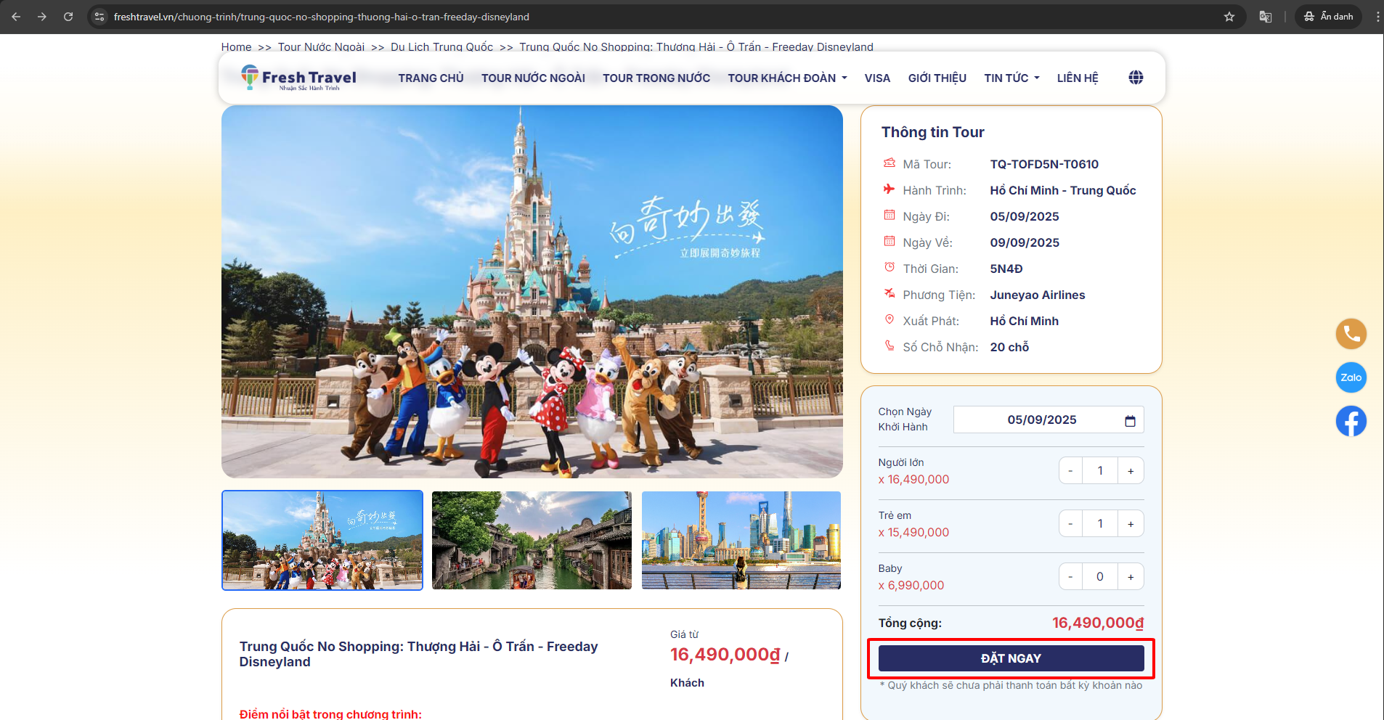Bookmark this page with the star icon
Image resolution: width=1384 pixels, height=720 pixels.
point(1229,16)
